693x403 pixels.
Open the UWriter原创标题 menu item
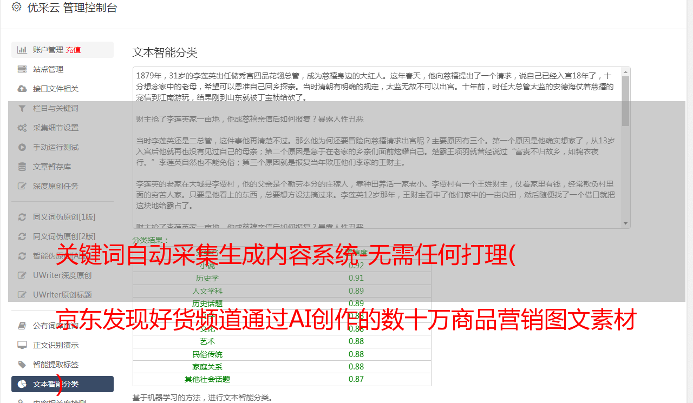pyautogui.click(x=62, y=295)
